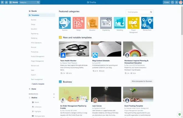
Task: Select Templates in the left sidebar
Action: 41,15
